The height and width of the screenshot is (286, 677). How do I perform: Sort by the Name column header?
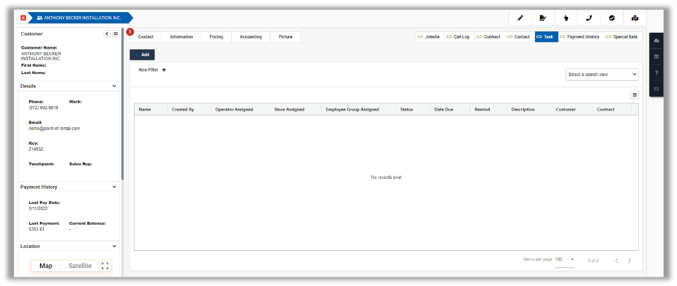click(x=144, y=110)
